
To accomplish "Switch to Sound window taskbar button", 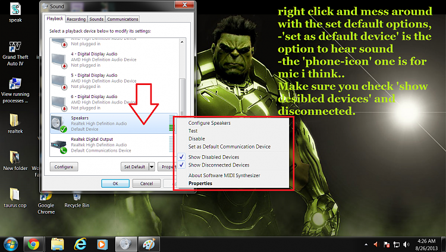I will coord(125,244).
